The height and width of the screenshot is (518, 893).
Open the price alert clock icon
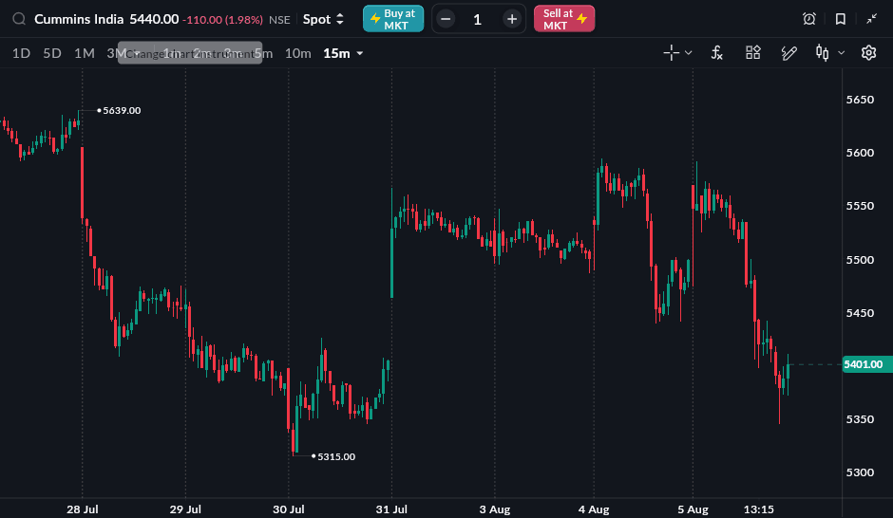pyautogui.click(x=809, y=19)
